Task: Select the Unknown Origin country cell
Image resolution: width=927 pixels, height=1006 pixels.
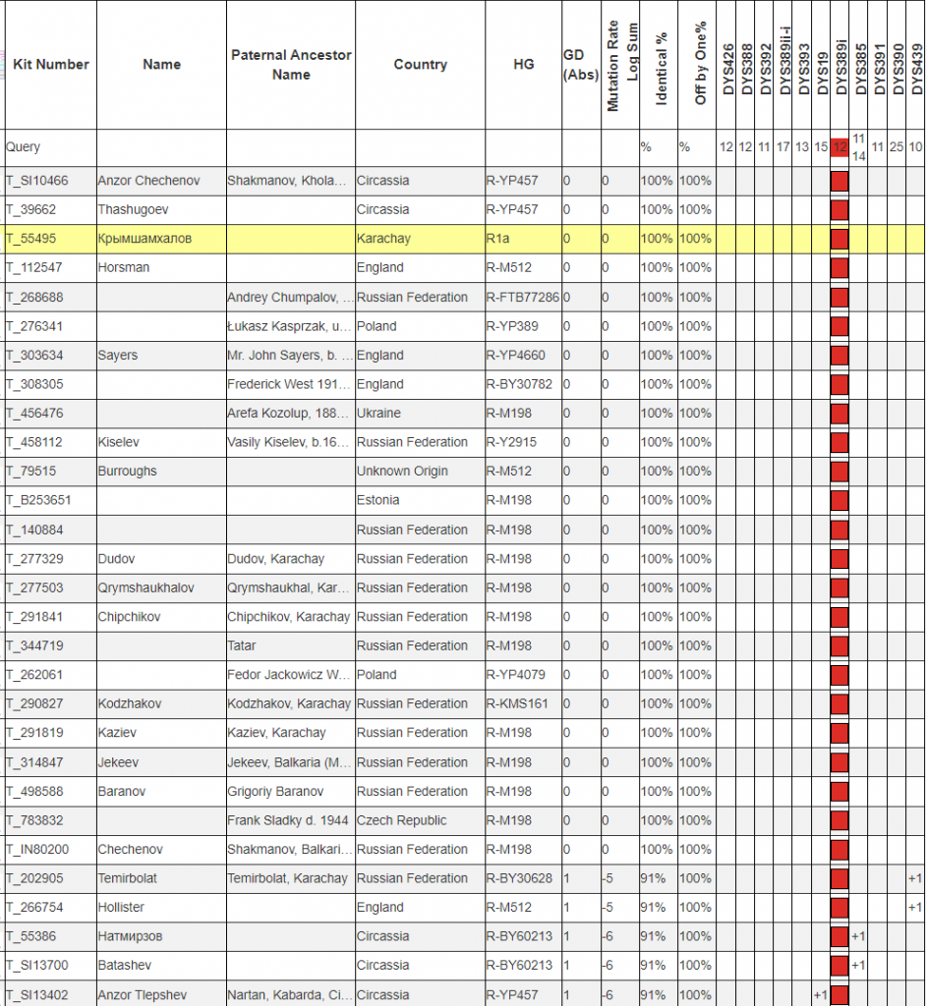Action: (402, 472)
